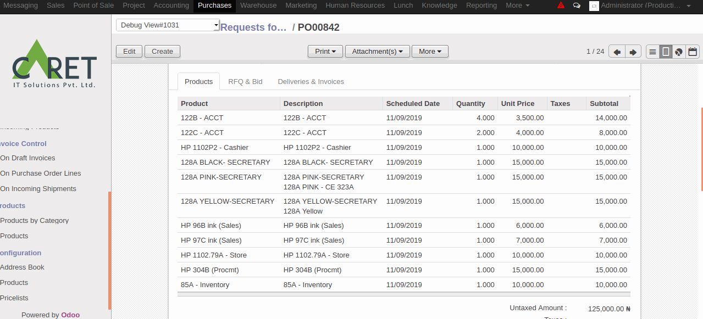Click the red warning triangle icon
Image resolution: width=703 pixels, height=319 pixels.
561,5
